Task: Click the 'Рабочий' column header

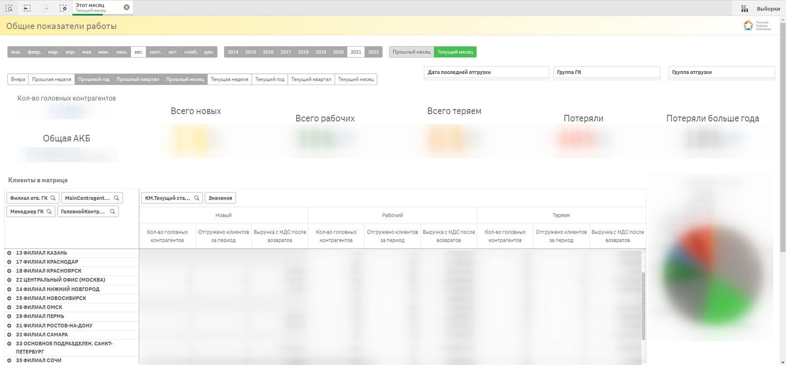Action: [393, 215]
